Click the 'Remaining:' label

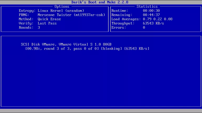[122, 15]
